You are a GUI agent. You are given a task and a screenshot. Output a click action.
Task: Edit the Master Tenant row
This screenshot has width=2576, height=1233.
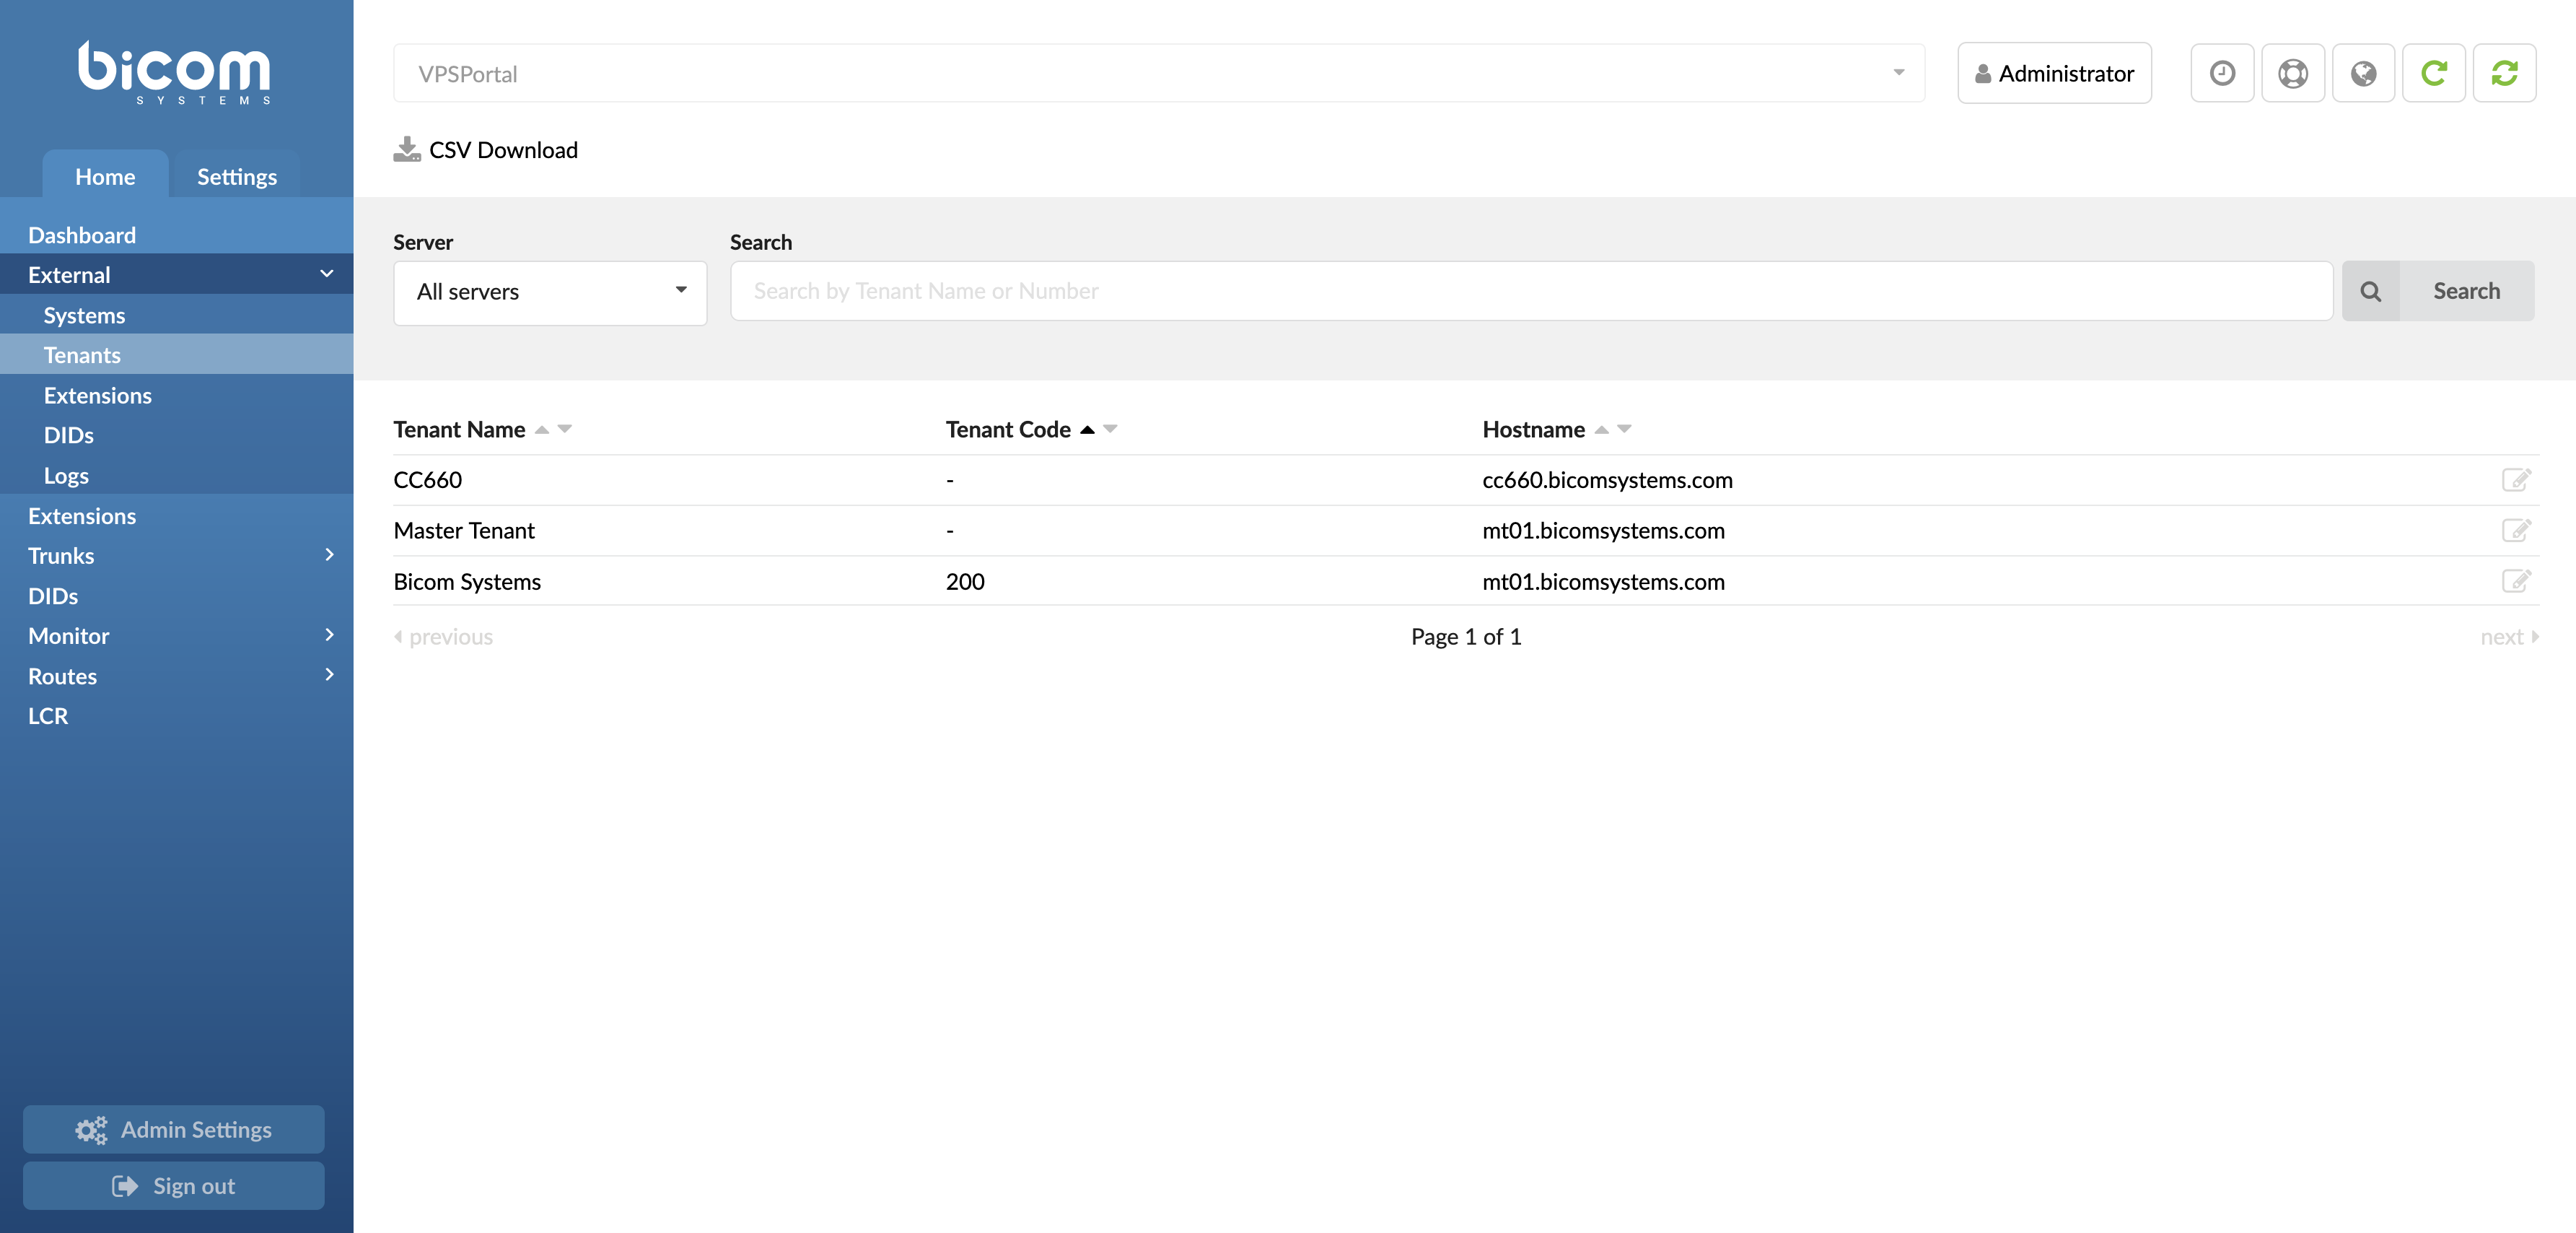pos(2516,531)
